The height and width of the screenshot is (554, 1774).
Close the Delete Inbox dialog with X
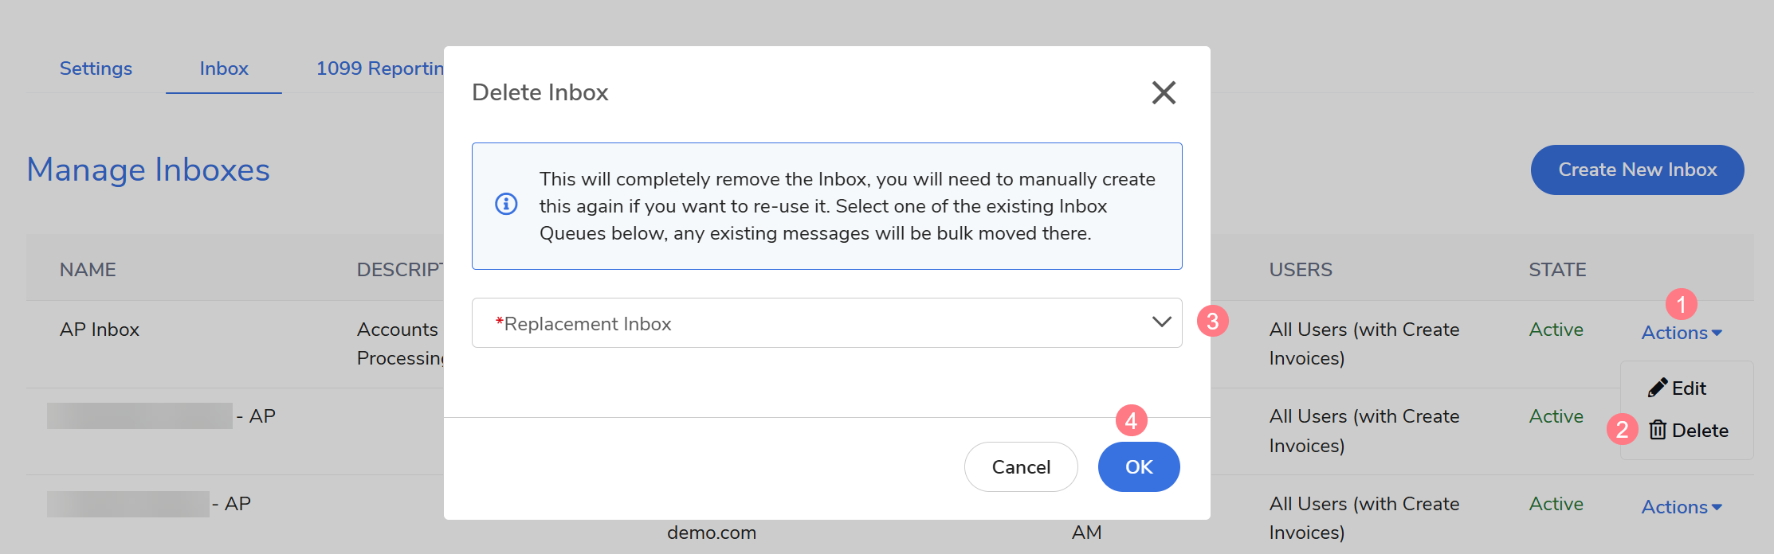(1164, 92)
